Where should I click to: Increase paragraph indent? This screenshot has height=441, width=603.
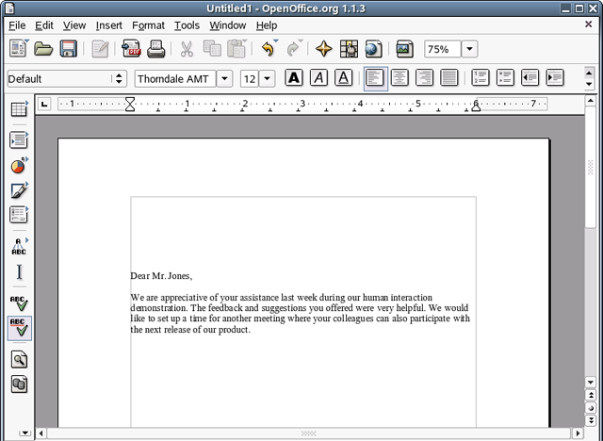(x=555, y=78)
